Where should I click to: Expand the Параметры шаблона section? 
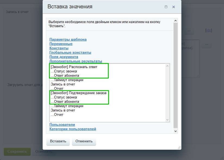pyautogui.click(x=68, y=40)
